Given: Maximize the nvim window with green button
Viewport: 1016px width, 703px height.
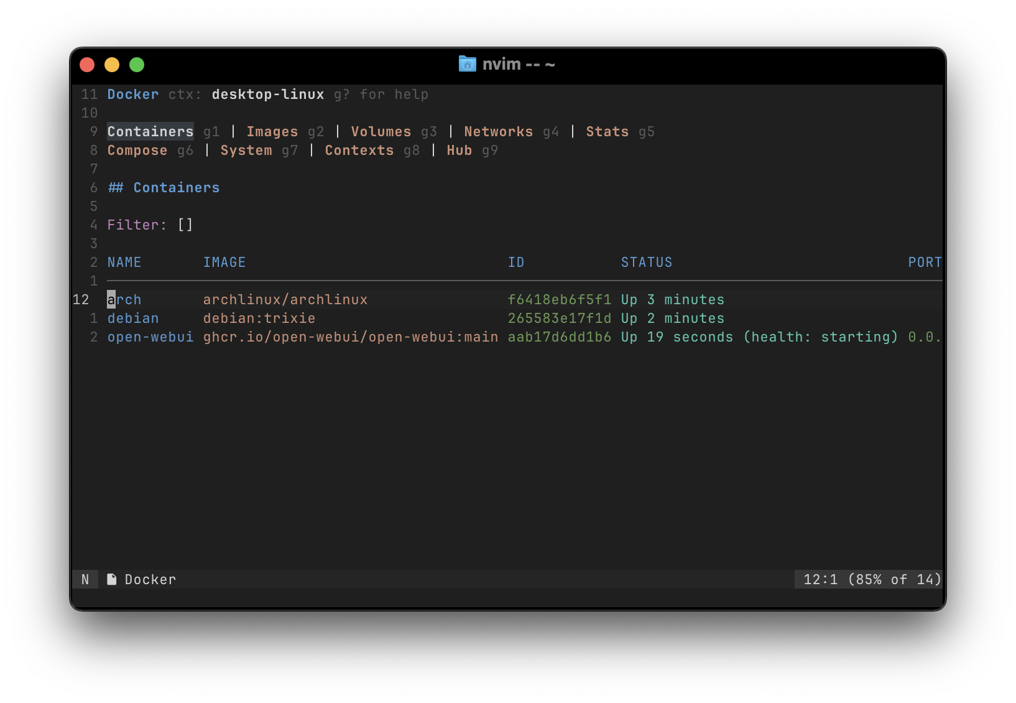Looking at the screenshot, I should point(137,65).
